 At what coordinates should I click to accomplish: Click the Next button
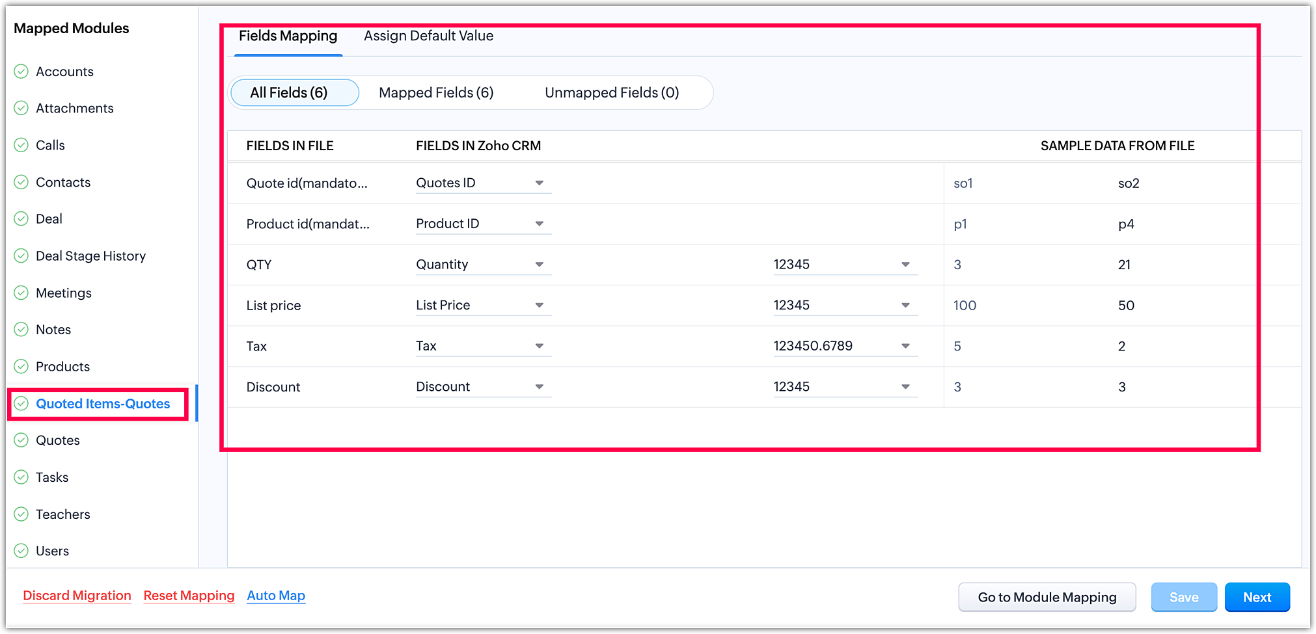1257,597
